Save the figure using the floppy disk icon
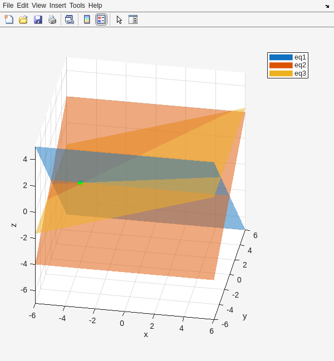Image resolution: width=334 pixels, height=361 pixels. [x=38, y=19]
